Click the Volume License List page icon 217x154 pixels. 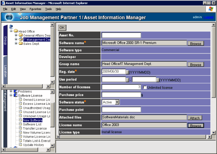(20, 136)
